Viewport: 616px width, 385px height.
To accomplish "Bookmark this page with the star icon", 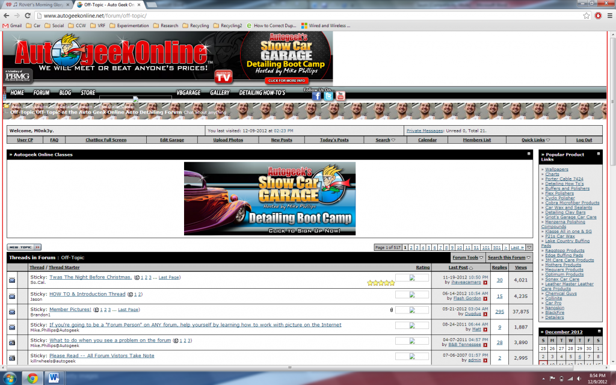I will (x=587, y=16).
